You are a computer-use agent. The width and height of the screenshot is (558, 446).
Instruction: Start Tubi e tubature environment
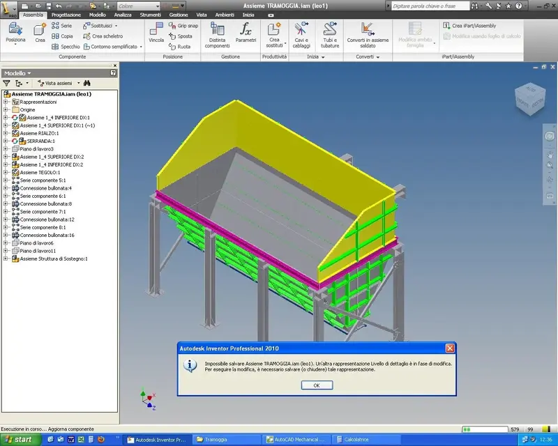(x=330, y=35)
